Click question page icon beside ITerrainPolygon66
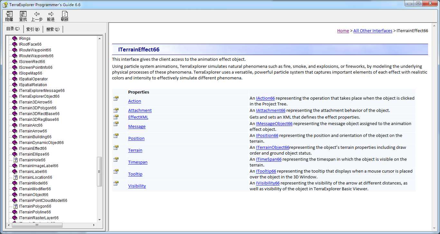 15,206
